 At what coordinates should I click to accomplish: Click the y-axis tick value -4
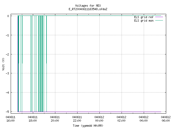[7, 93]
